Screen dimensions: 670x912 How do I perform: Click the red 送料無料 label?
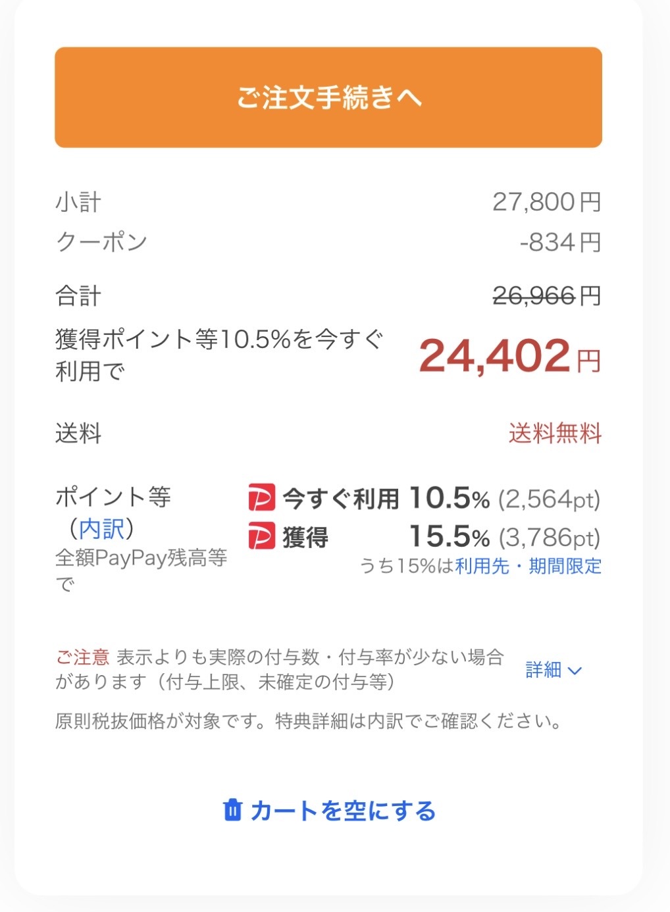(x=555, y=434)
